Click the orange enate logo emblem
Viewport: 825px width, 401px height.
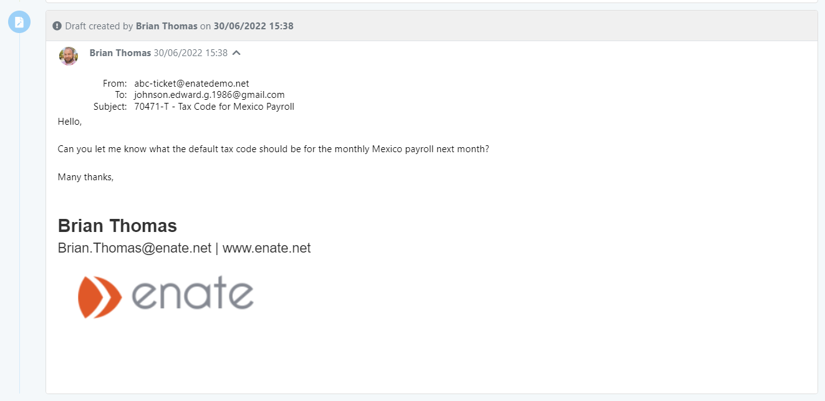[99, 297]
